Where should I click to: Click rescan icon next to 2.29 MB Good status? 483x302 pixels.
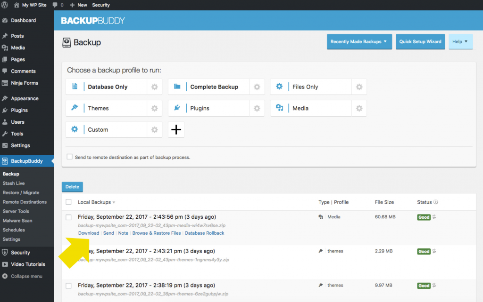pyautogui.click(x=434, y=251)
